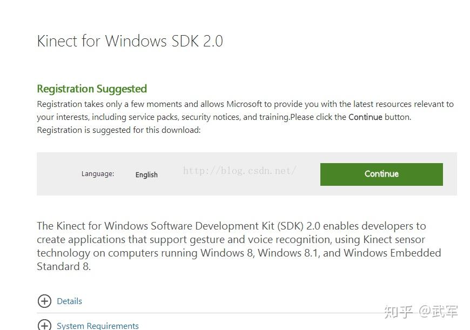Click the bold Continue word in the paragraph
The width and height of the screenshot is (470, 330).
pos(365,117)
